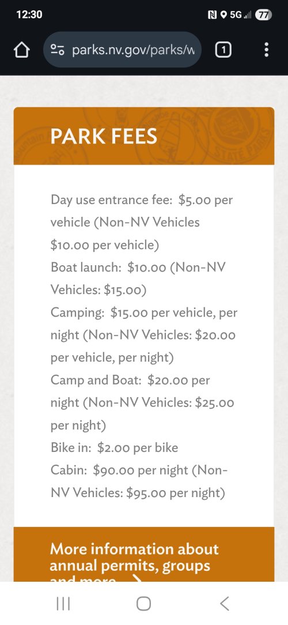Image resolution: width=288 pixels, height=625 pixels.
Task: Tap the PARK FEES orange header banner
Action: pos(144,136)
